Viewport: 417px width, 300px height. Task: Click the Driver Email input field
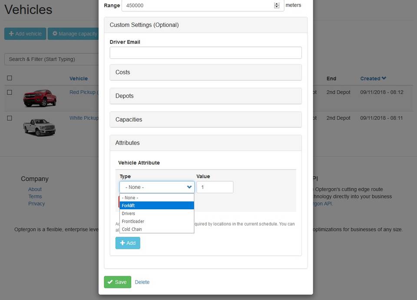tap(205, 53)
